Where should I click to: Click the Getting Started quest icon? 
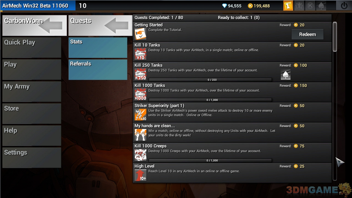tap(140, 34)
